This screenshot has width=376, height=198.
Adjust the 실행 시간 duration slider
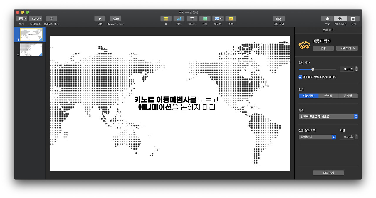point(317,69)
